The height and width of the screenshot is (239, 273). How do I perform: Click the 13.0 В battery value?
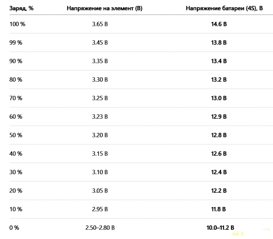[x=219, y=98]
